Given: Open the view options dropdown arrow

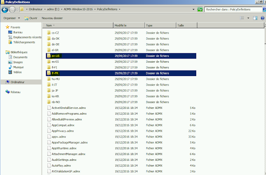Looking at the screenshot, I should [x=248, y=18].
